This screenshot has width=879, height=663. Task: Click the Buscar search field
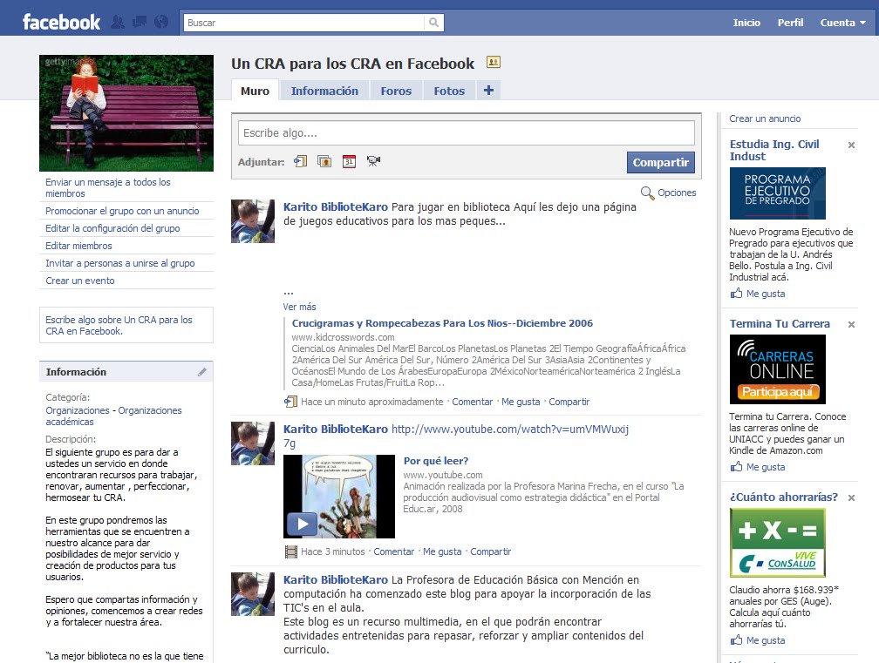[304, 23]
